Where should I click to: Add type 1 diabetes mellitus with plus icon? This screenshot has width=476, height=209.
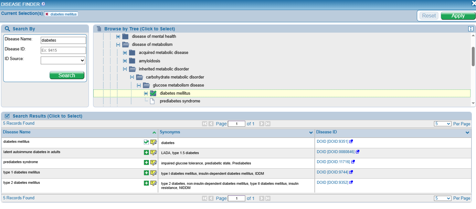(146, 173)
